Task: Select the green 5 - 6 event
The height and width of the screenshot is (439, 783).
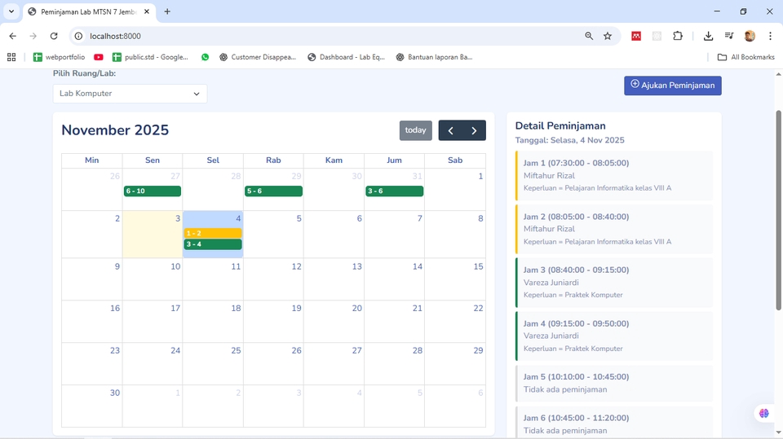Action: click(x=274, y=191)
